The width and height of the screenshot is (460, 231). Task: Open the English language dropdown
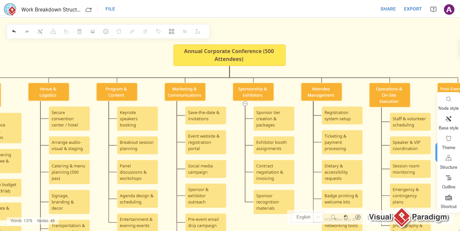tap(307, 217)
